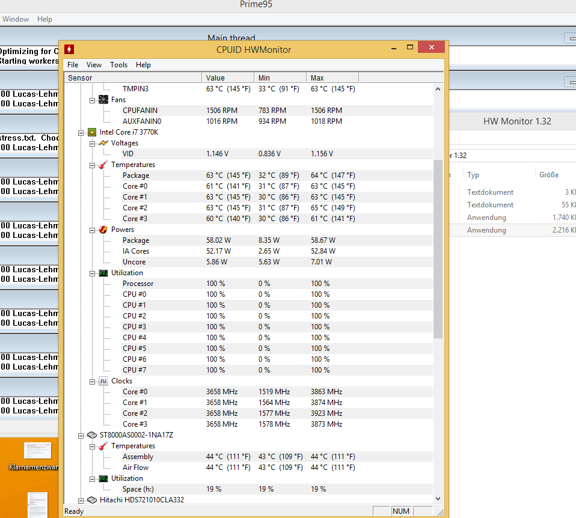The image size is (576, 518).
Task: Click the scrollbar up arrow in HWMonitor
Action: tap(438, 89)
